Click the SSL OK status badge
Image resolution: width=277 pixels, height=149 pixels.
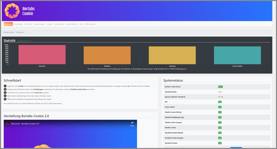click(x=220, y=102)
